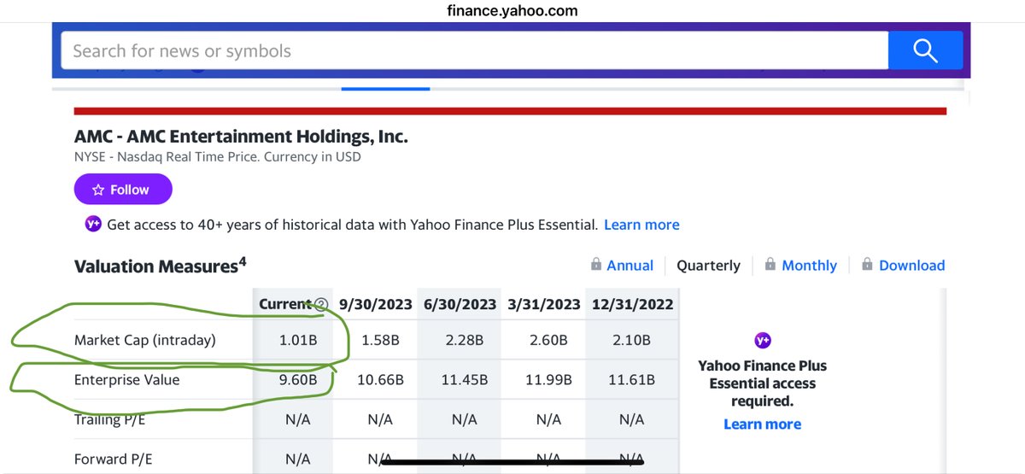Click the NYSE Nasdaq Real Time Price line

coord(218,157)
